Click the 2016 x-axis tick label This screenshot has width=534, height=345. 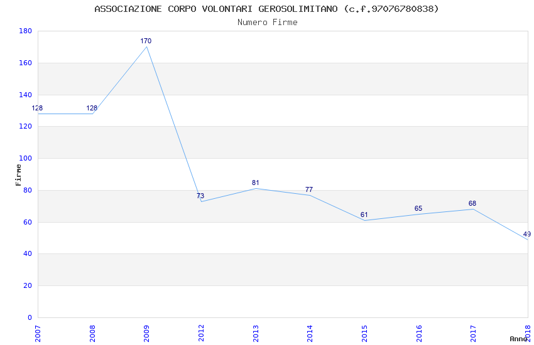click(x=418, y=334)
